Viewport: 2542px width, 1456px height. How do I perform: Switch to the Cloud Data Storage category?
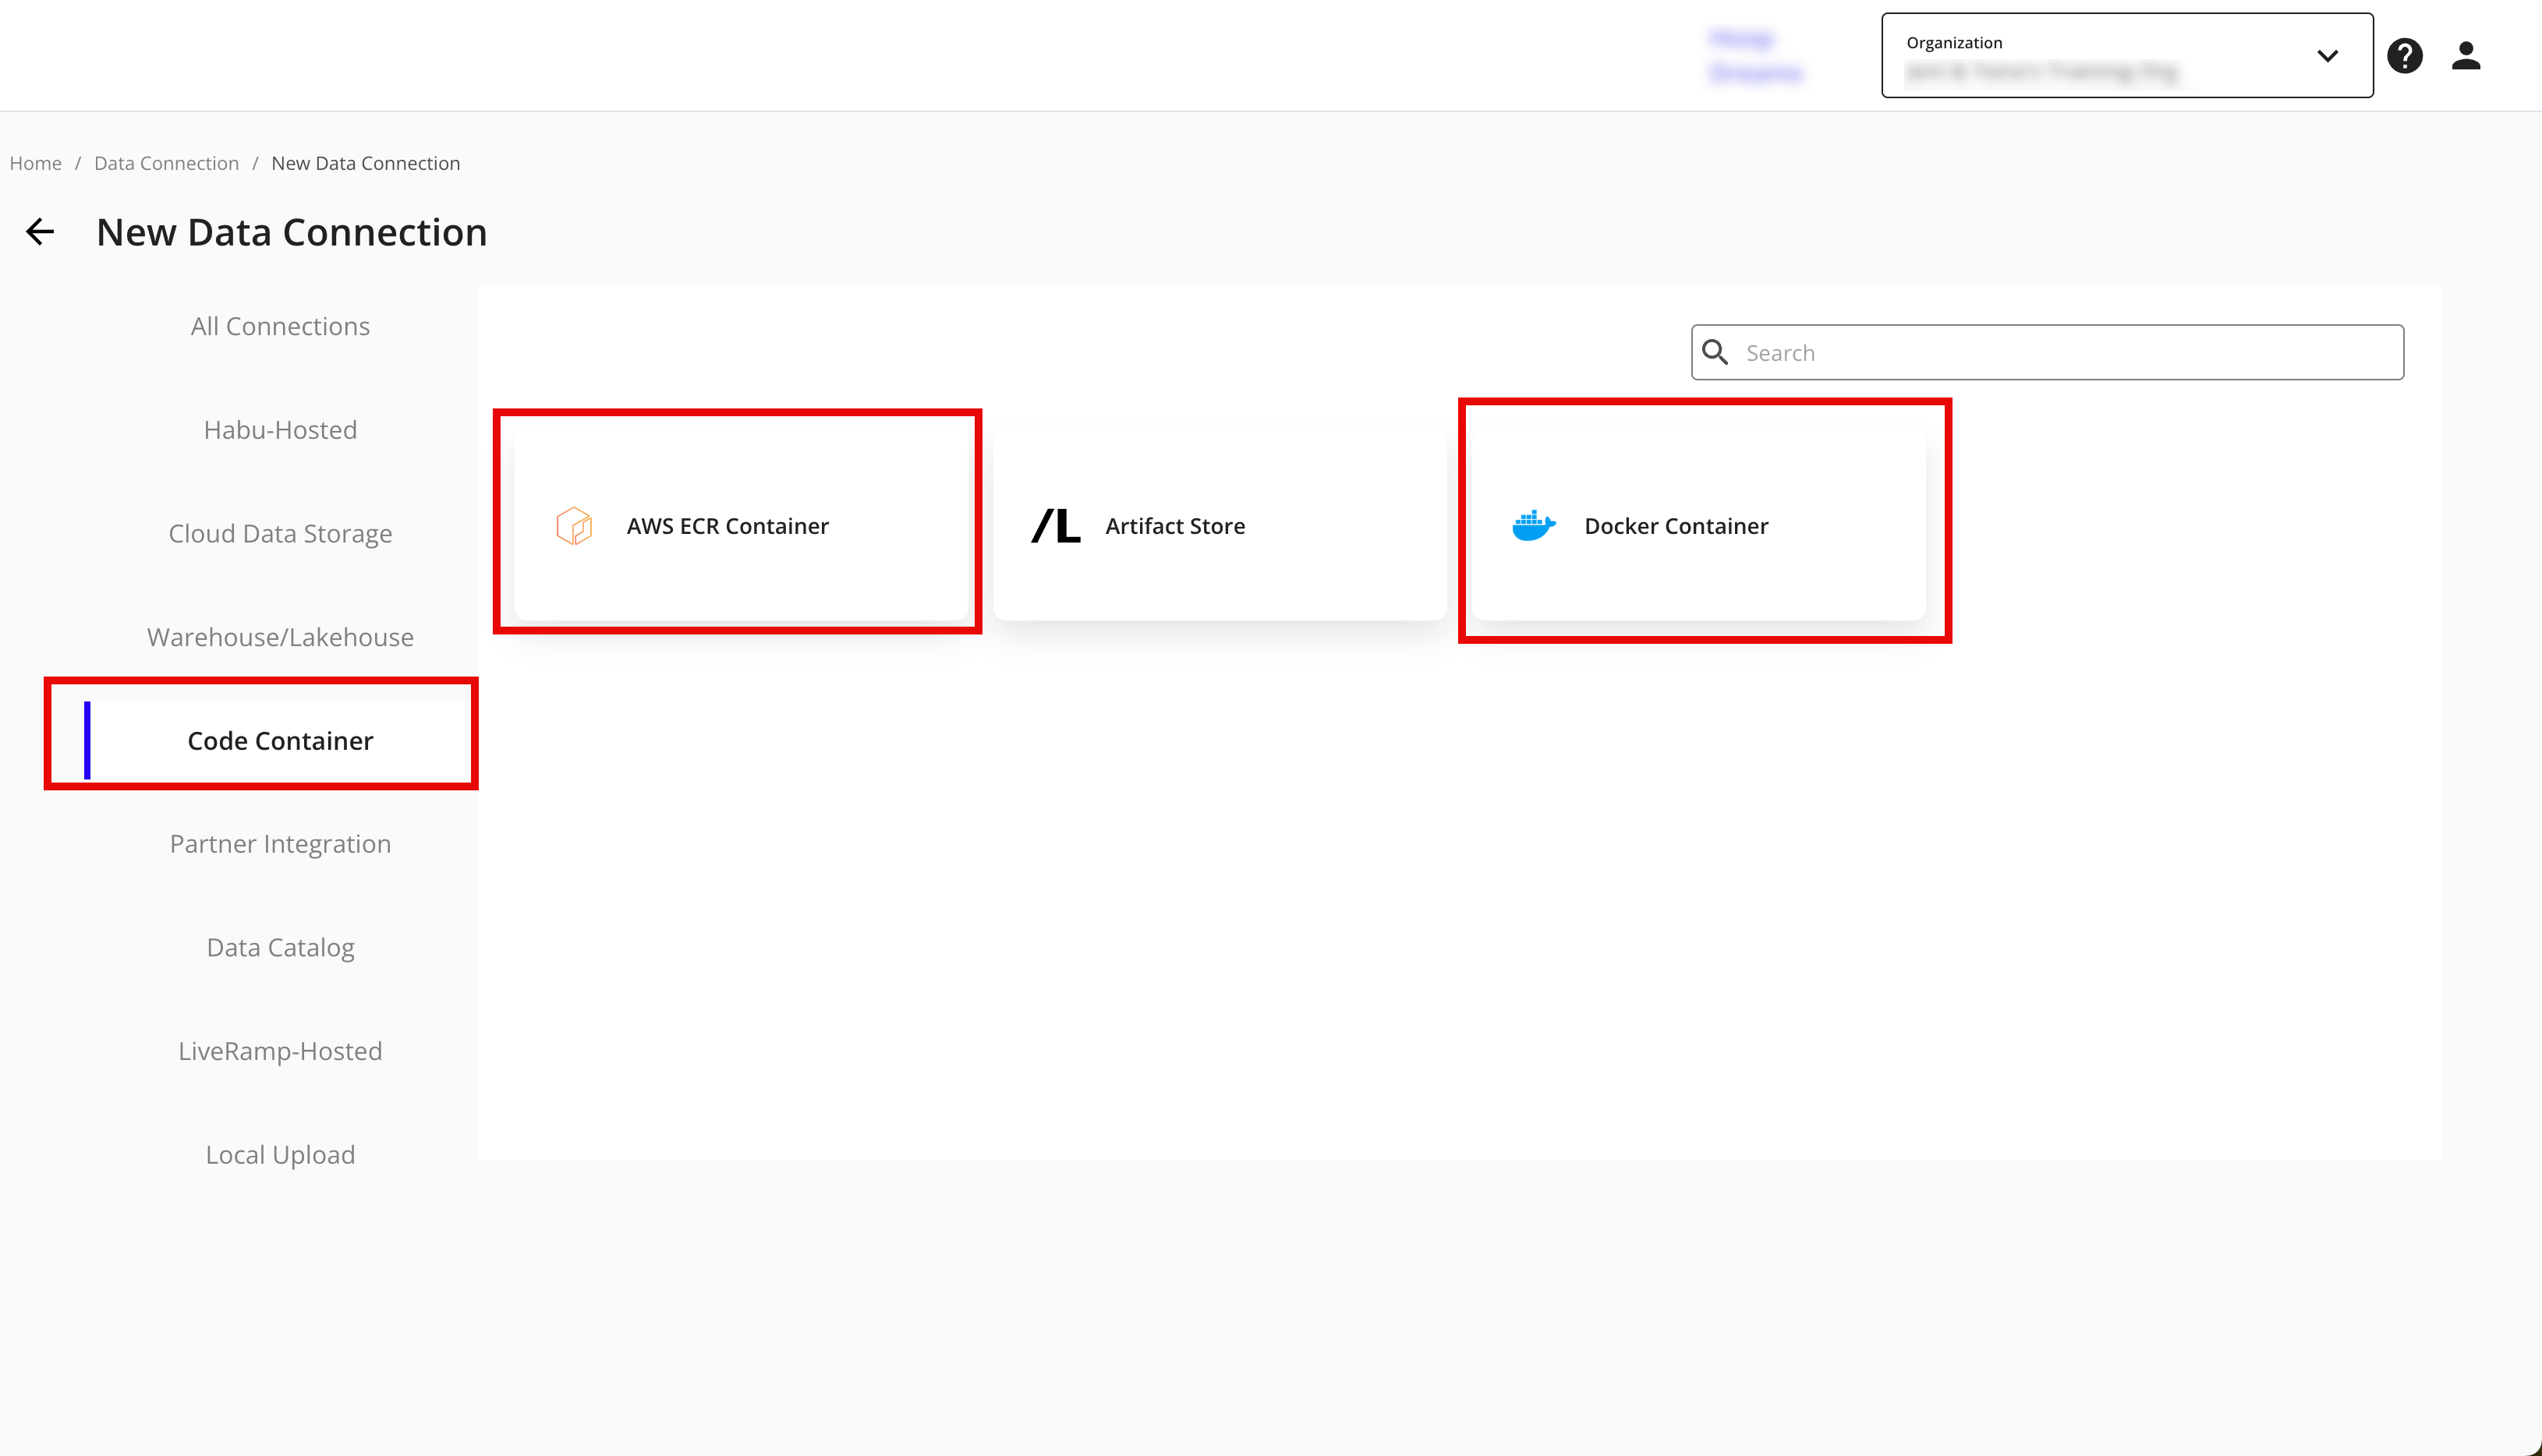point(280,534)
